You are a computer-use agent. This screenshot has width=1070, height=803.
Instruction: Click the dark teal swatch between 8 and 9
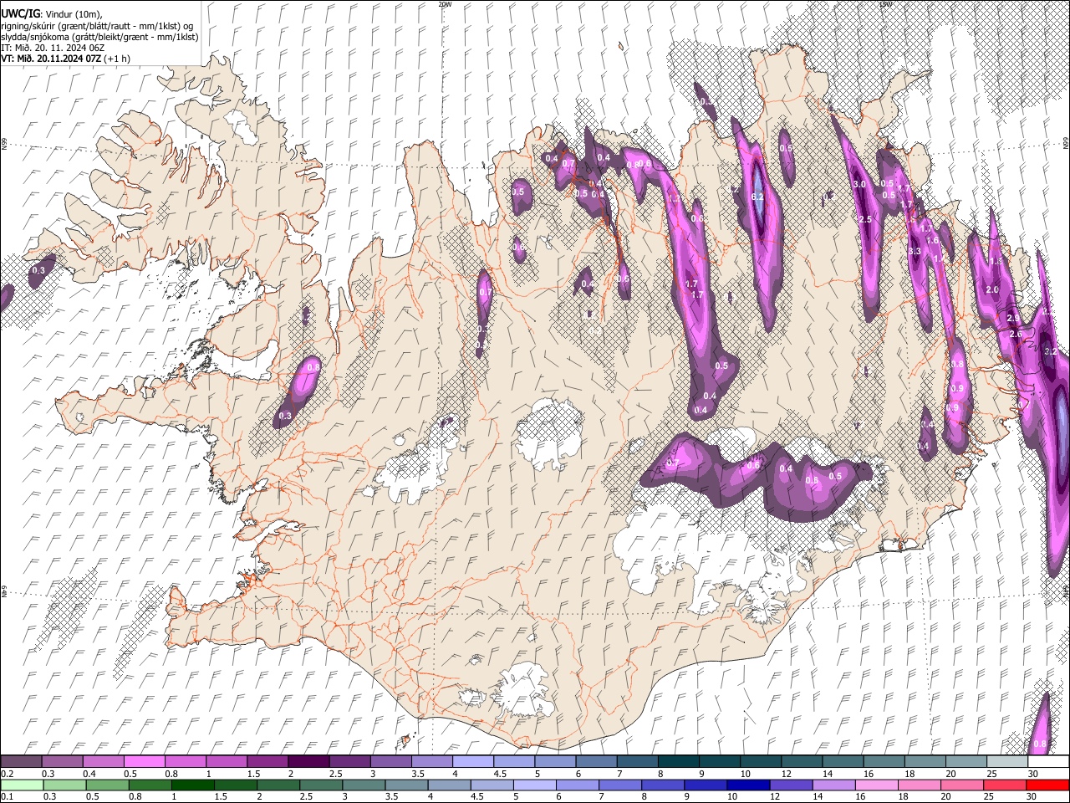pyautogui.click(x=679, y=761)
